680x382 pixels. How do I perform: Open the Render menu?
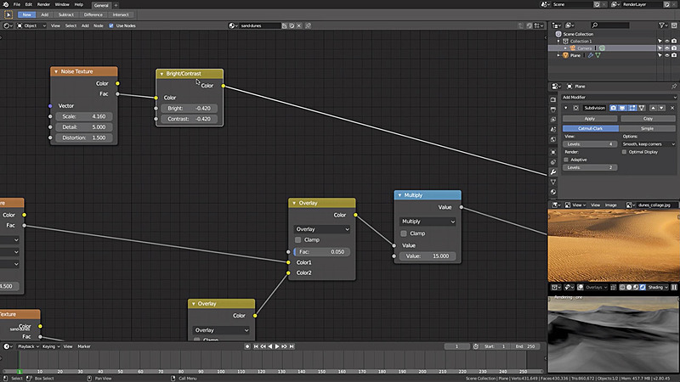click(x=43, y=4)
